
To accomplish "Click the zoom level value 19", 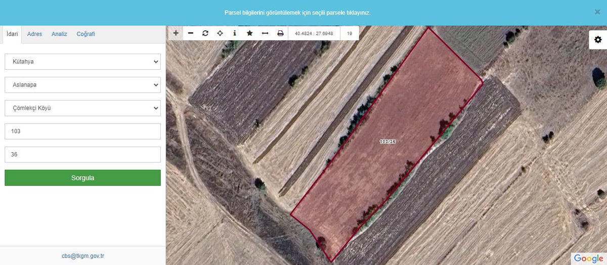I will click(350, 33).
